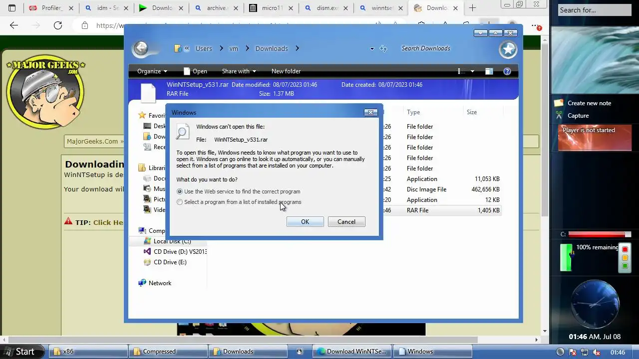Switch to 'Download WinNTSe...' Edge taskbar button
The image size is (639, 359).
[x=352, y=352]
